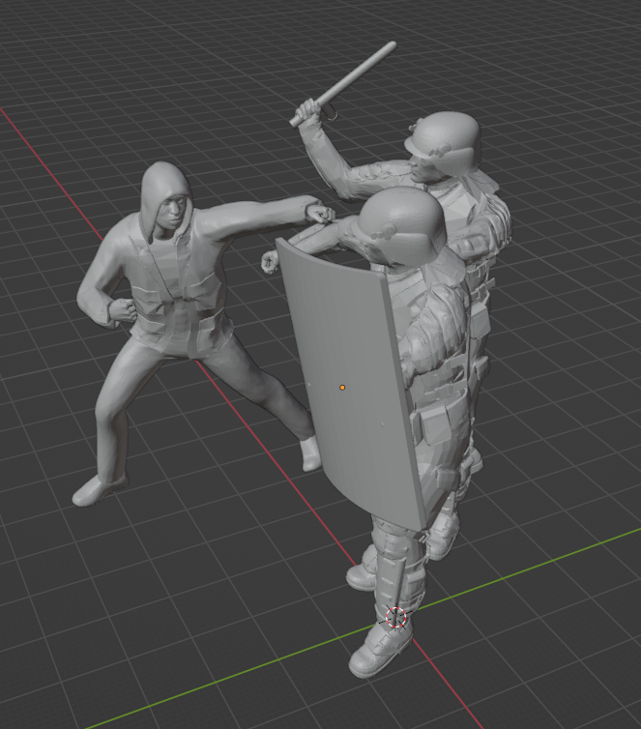The width and height of the screenshot is (641, 729).
Task: Click the hooded figure's punching fist
Action: [x=321, y=214]
